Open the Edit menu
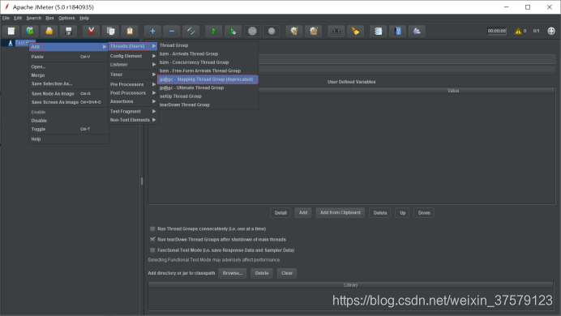Screen dimensions: 561x316 [x=18, y=18]
